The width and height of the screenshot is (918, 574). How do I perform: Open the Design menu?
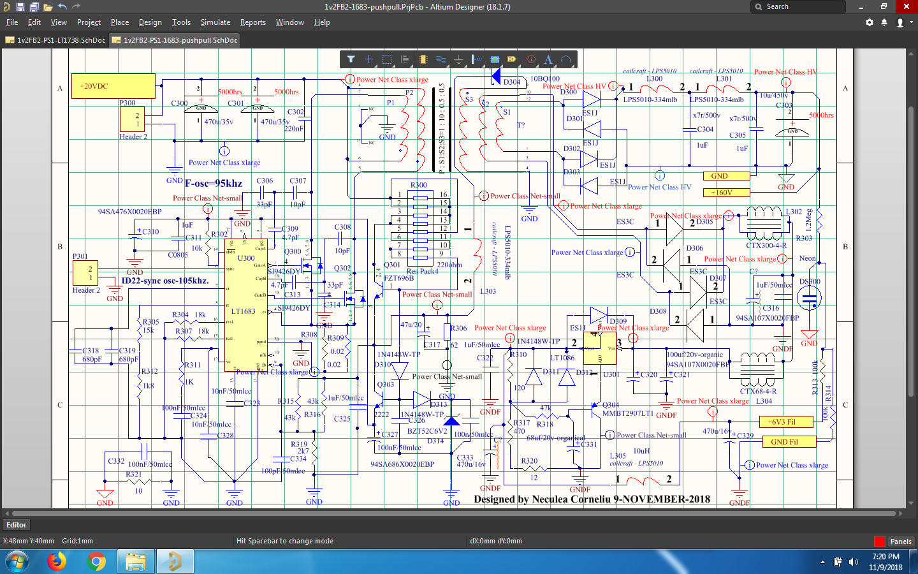tap(150, 22)
